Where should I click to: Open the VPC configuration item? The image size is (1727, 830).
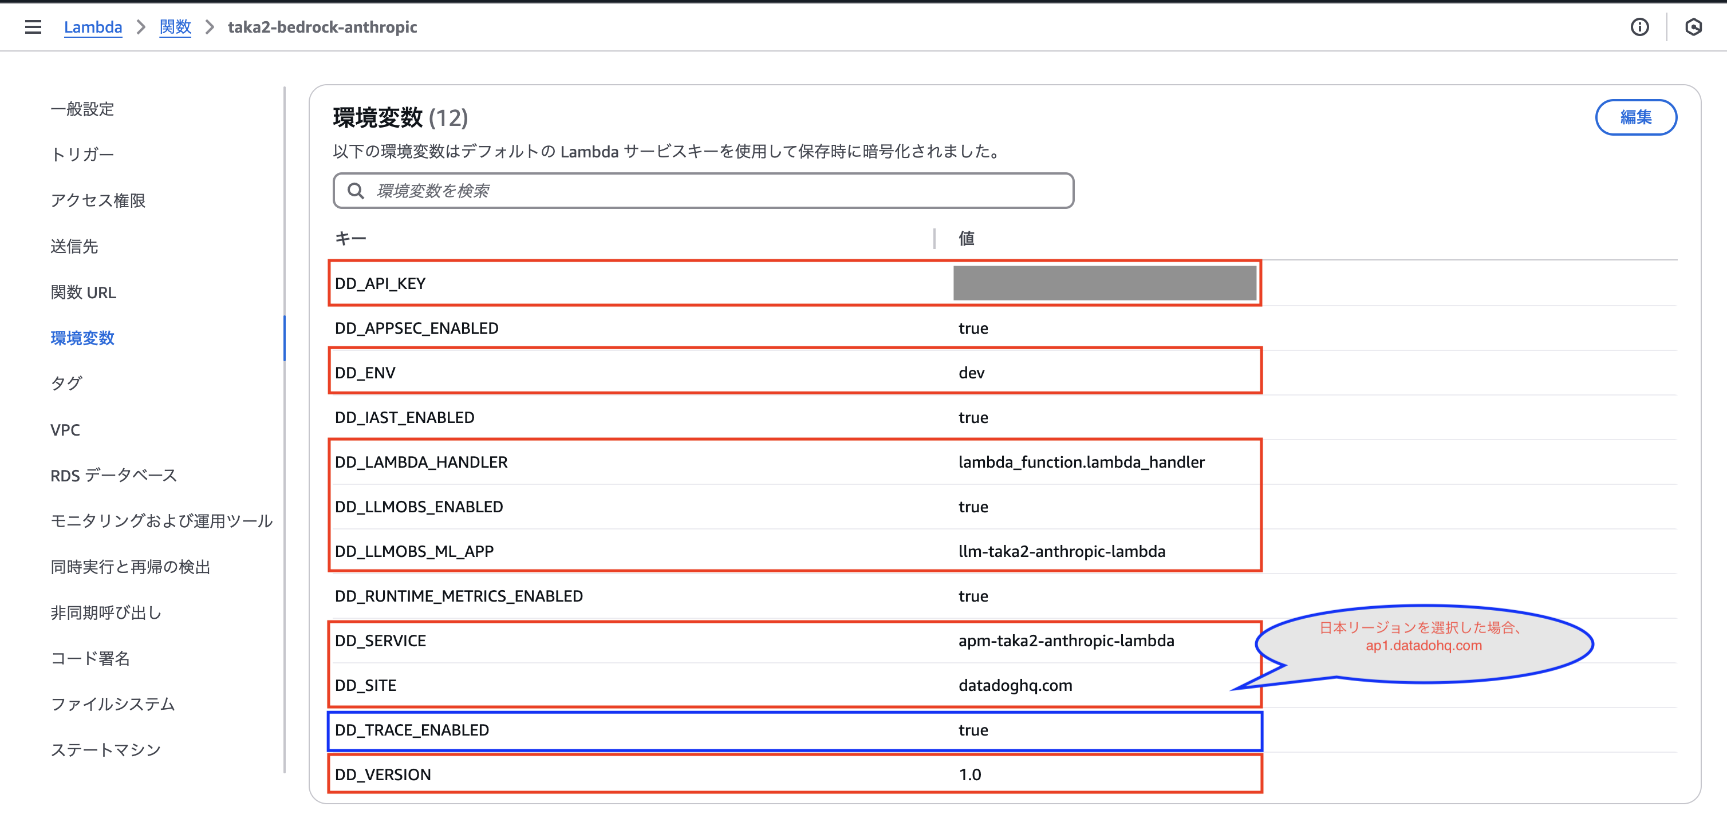tap(65, 430)
